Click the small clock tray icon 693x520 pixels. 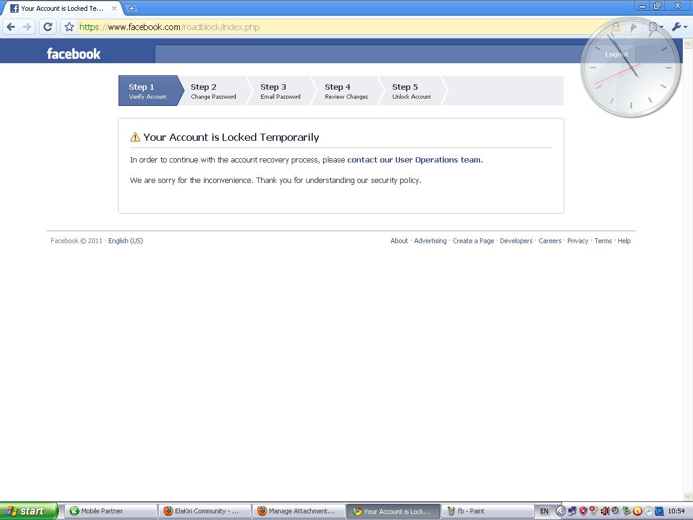point(648,511)
